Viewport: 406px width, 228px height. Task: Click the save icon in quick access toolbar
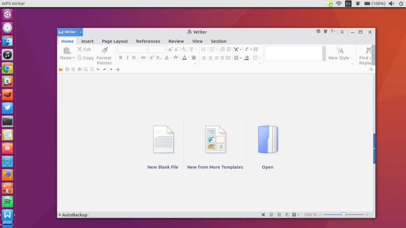click(x=67, y=69)
